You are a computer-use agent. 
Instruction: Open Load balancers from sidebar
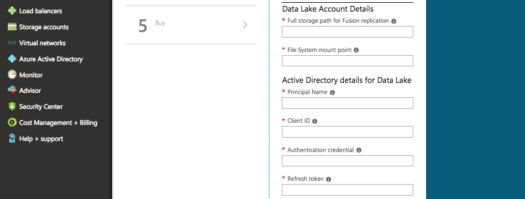tap(40, 11)
